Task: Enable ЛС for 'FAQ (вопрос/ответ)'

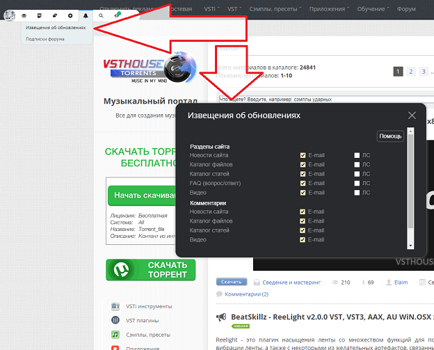Action: (x=357, y=183)
